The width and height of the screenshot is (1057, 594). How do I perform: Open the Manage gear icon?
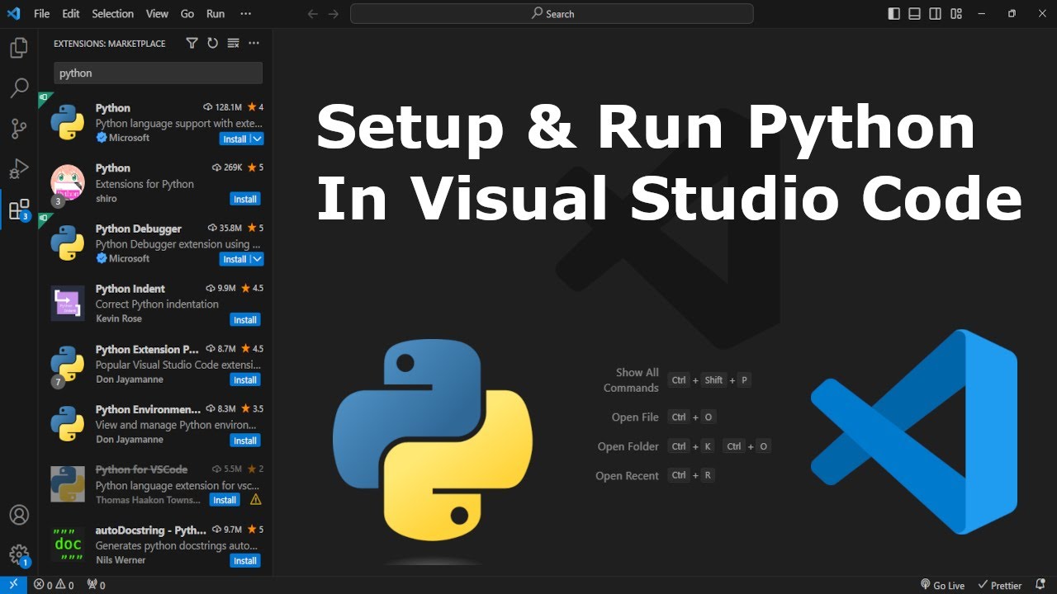tap(18, 554)
